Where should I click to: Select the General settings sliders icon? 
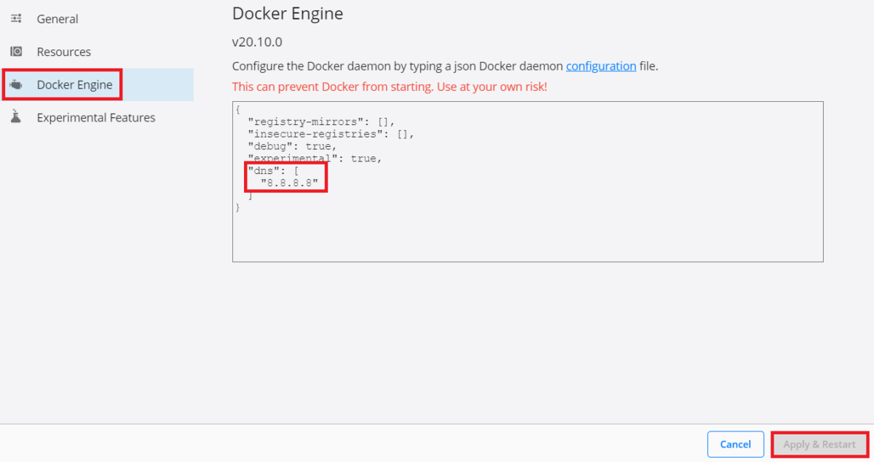point(16,18)
